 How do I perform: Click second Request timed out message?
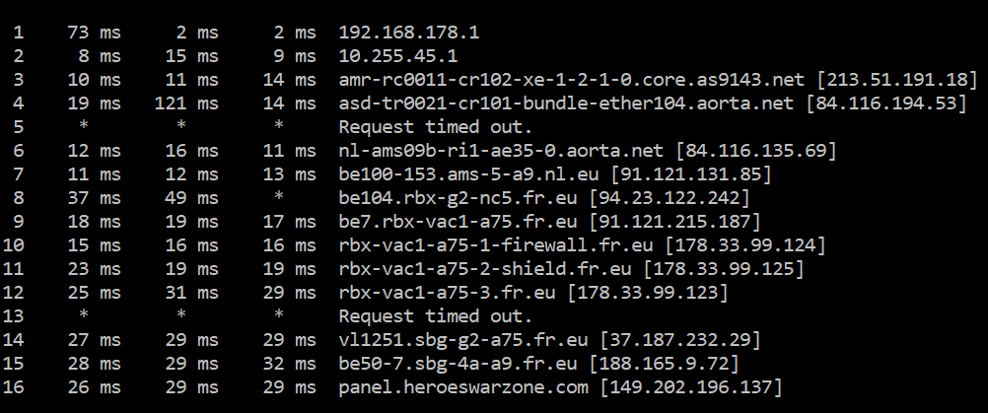(436, 316)
